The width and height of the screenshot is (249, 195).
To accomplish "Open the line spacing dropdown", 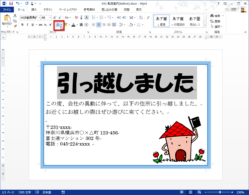I will point(124,25).
